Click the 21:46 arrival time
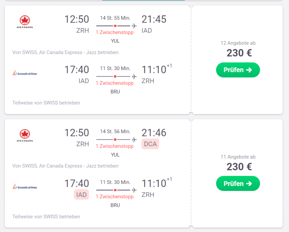This screenshot has height=232, width=289. pyautogui.click(x=154, y=133)
